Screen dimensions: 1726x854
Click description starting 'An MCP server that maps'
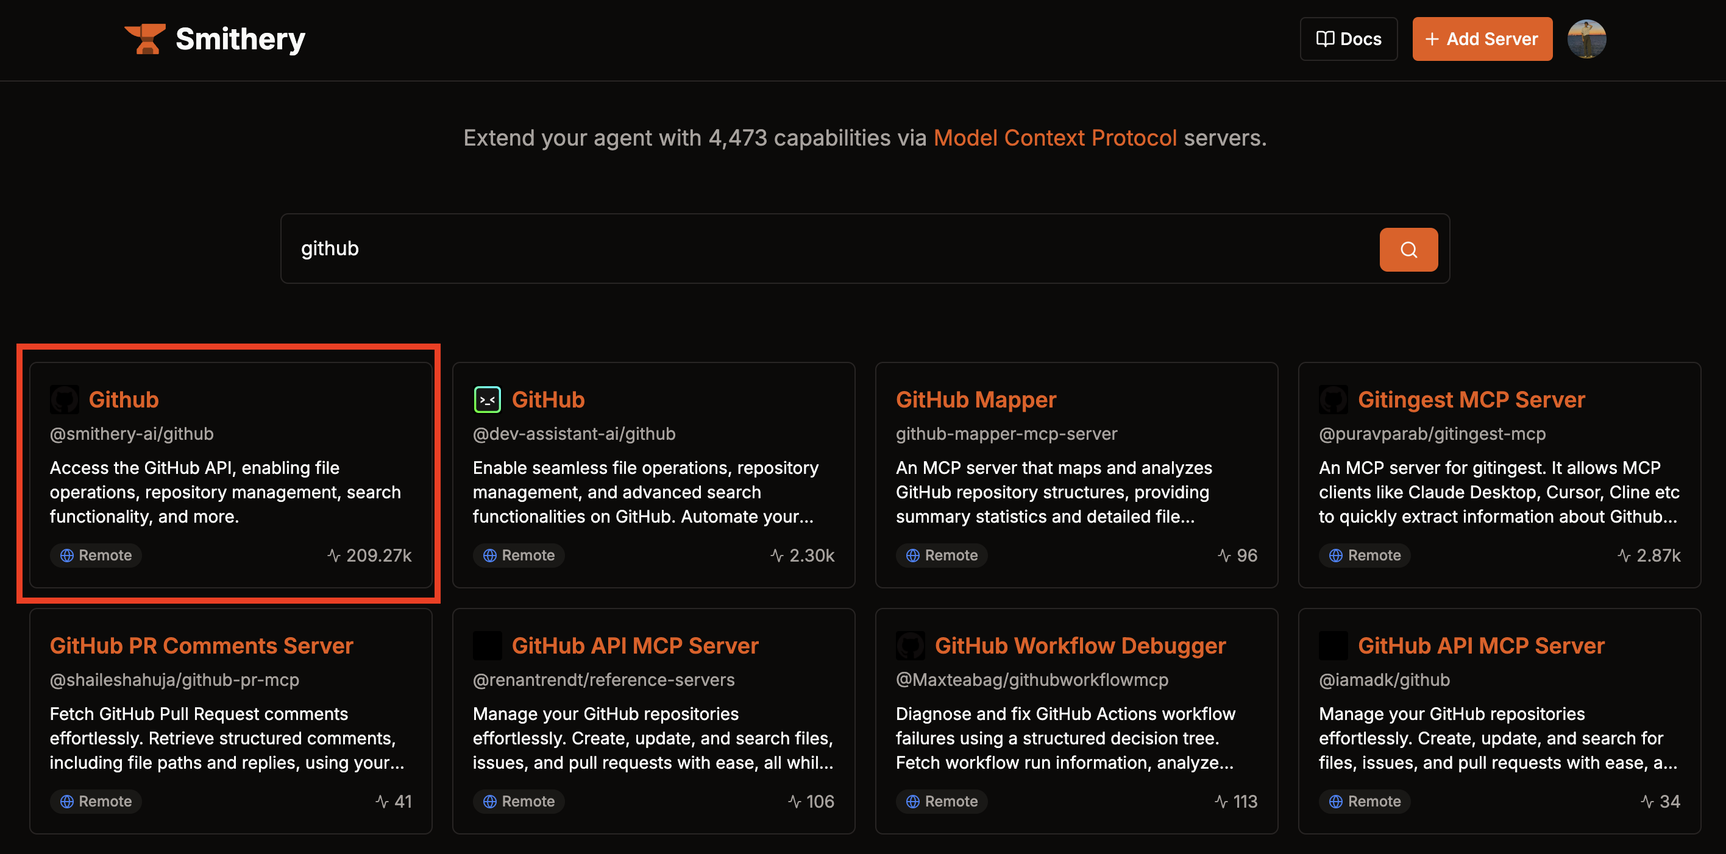(1054, 492)
